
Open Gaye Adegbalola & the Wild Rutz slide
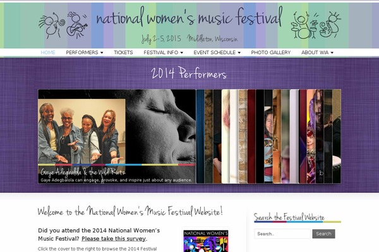[x=117, y=136]
